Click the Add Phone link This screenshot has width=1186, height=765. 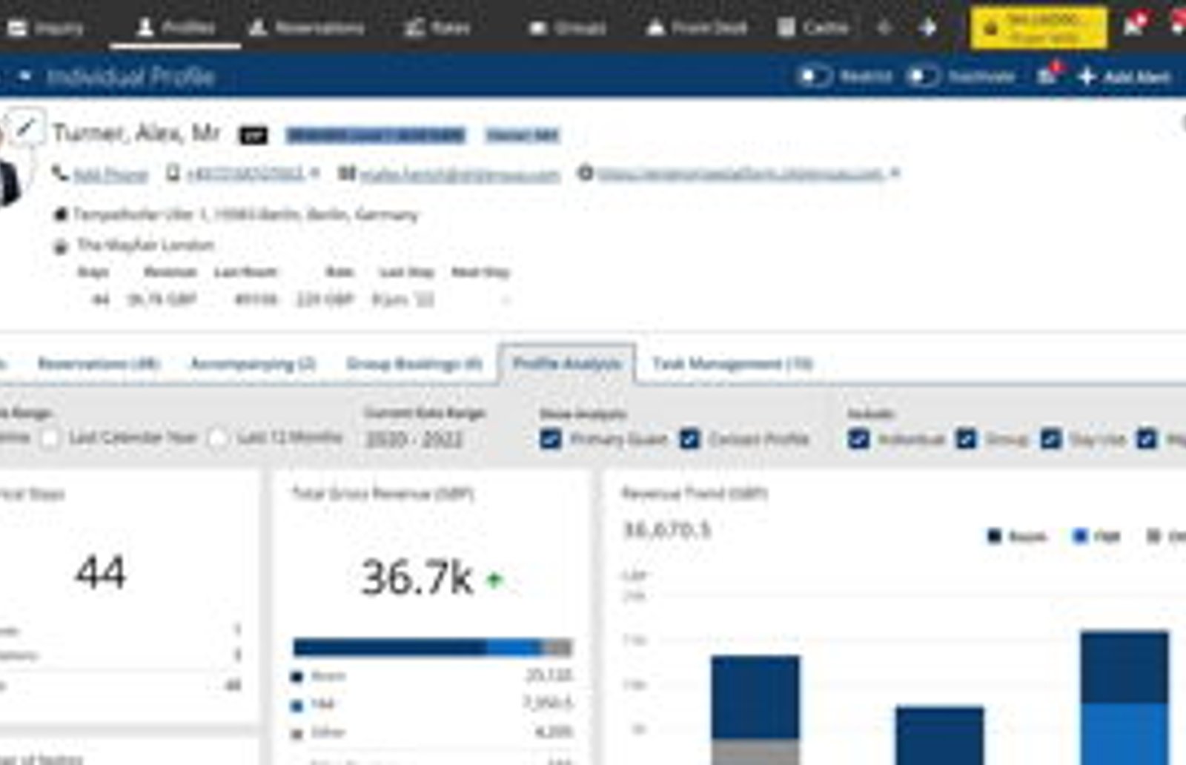coord(110,175)
